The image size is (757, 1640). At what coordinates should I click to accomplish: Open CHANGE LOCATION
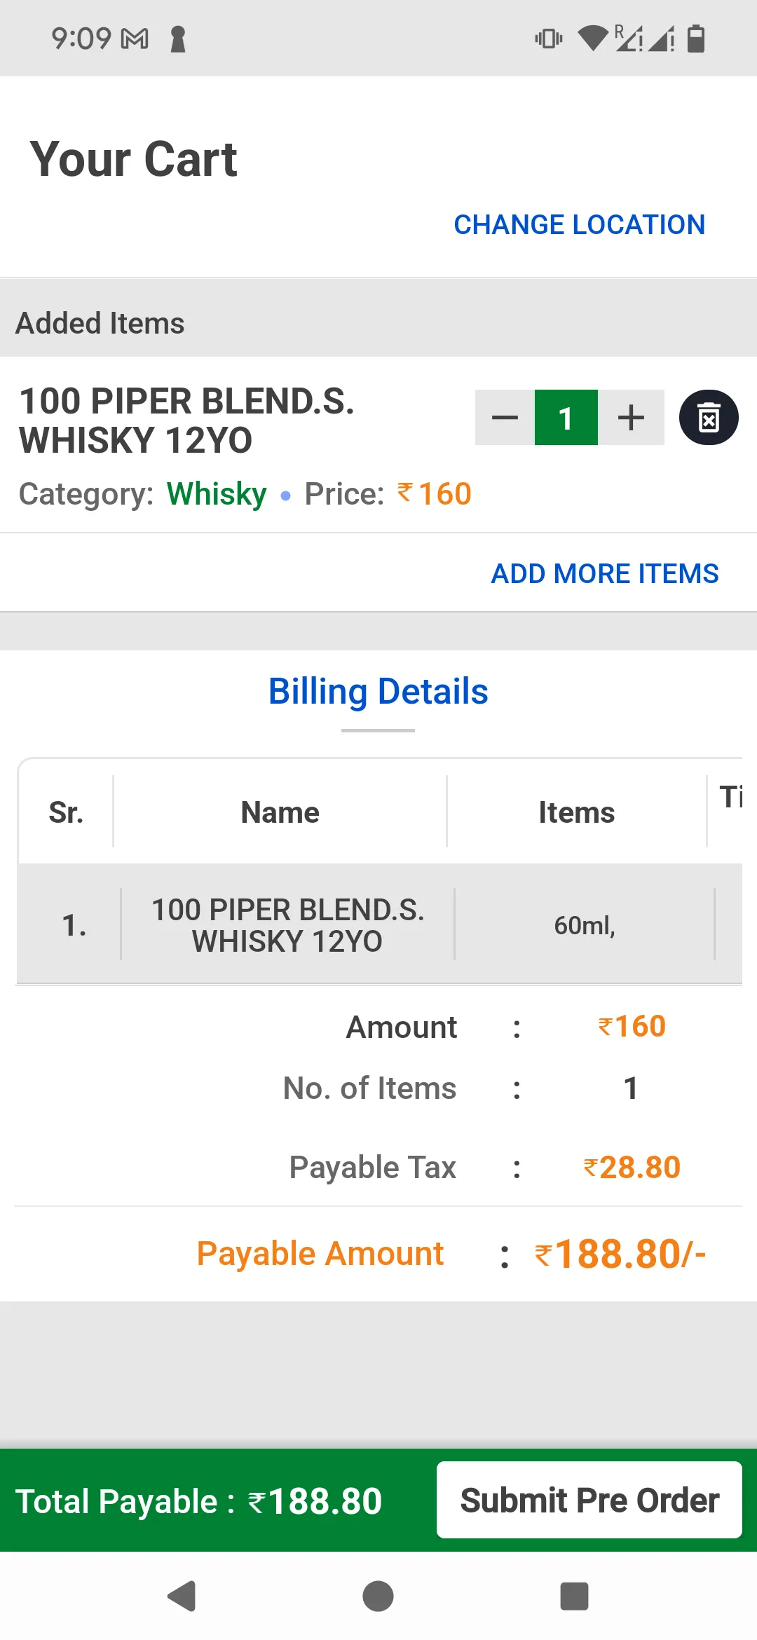coord(579,224)
